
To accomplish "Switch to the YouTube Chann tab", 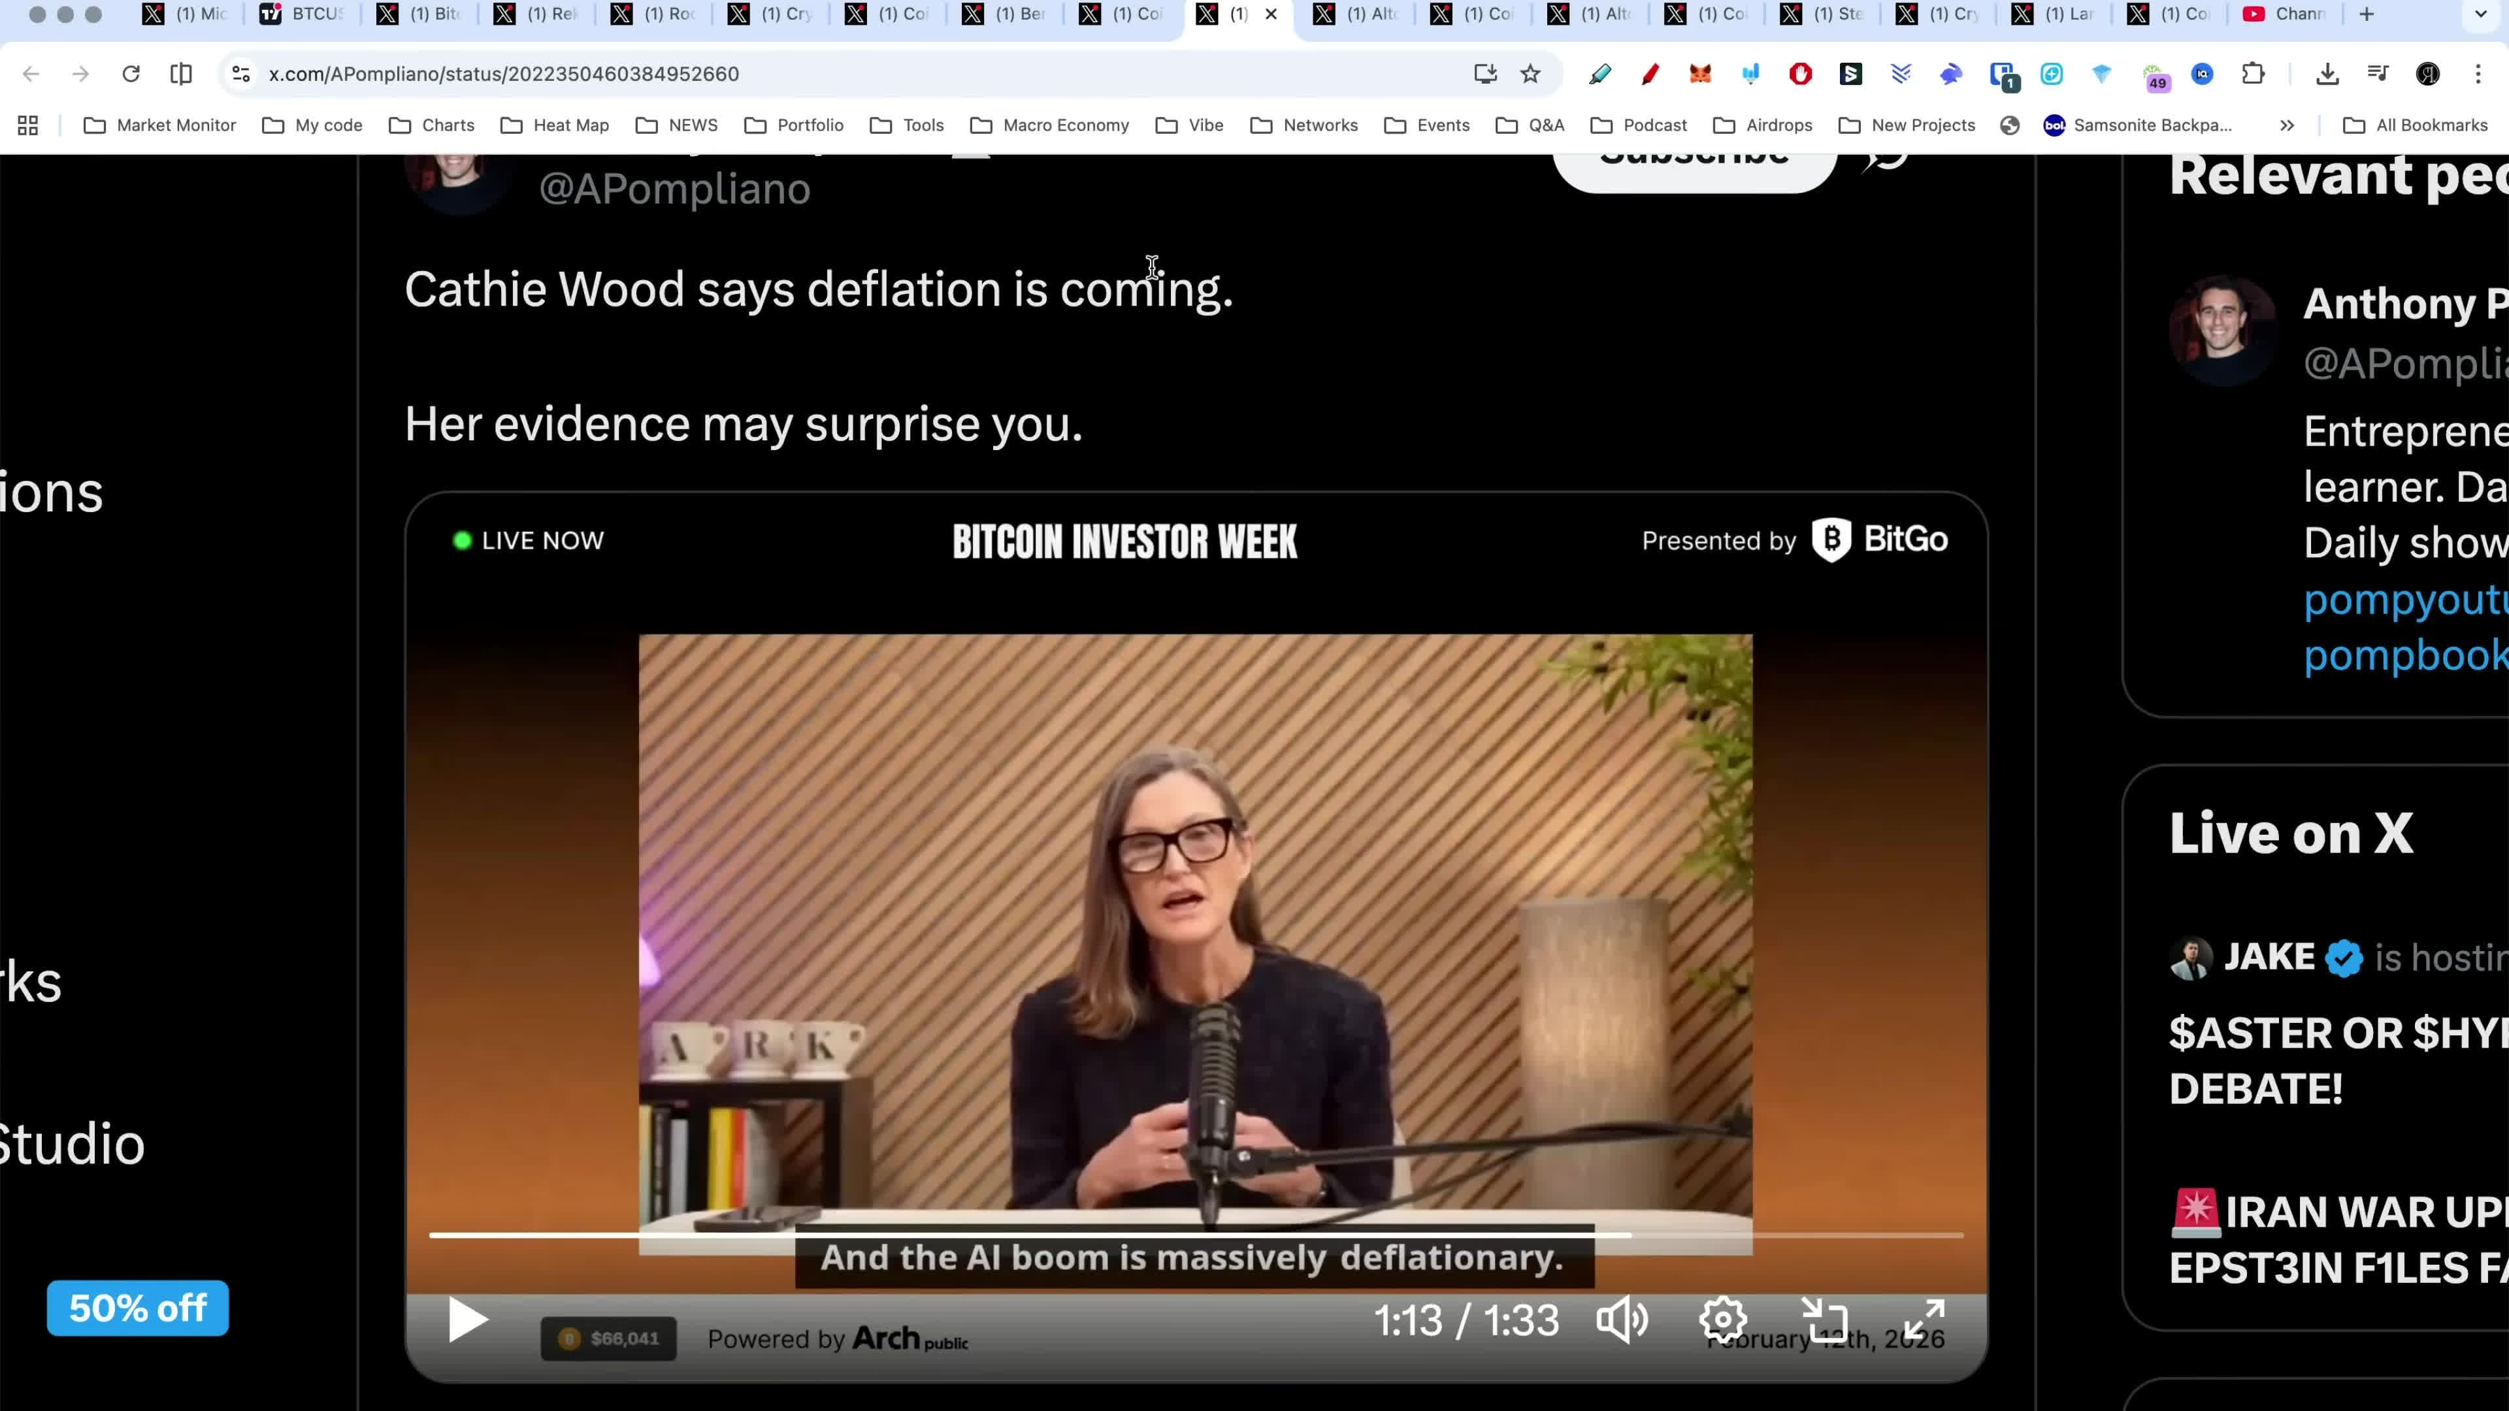I will (2285, 14).
